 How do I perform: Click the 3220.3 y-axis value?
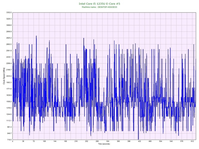coord(9,19)
